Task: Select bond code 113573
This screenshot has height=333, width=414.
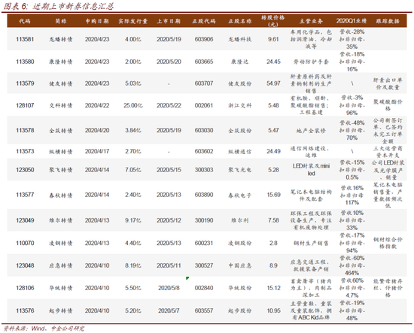Action: (x=25, y=151)
